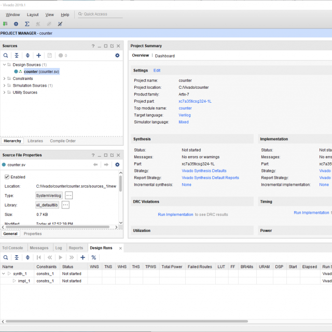Click Vivado Synthesis Defaults strategy link
This screenshot has width=332, height=332.
coord(204,171)
